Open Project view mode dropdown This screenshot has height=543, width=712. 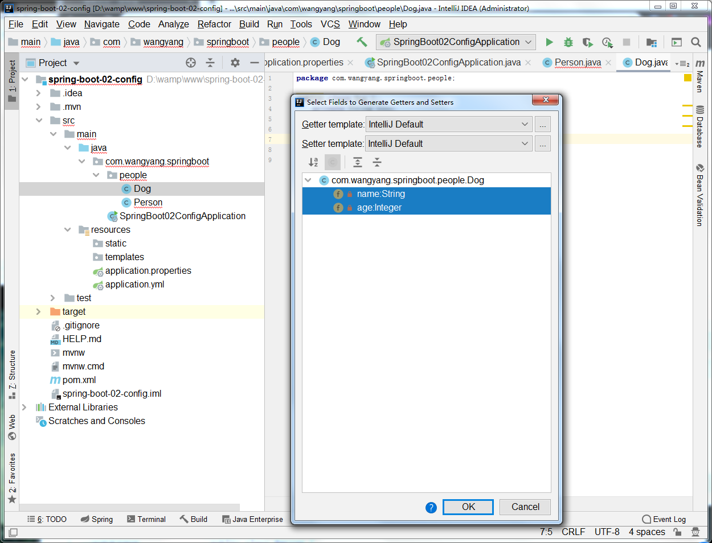(77, 63)
